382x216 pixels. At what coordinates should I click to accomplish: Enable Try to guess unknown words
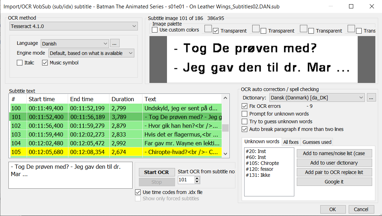tap(244, 121)
